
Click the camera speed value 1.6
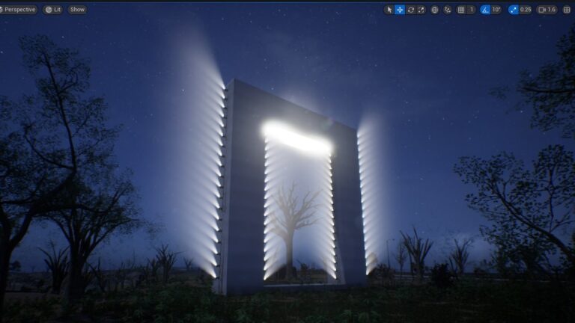pyautogui.click(x=552, y=10)
